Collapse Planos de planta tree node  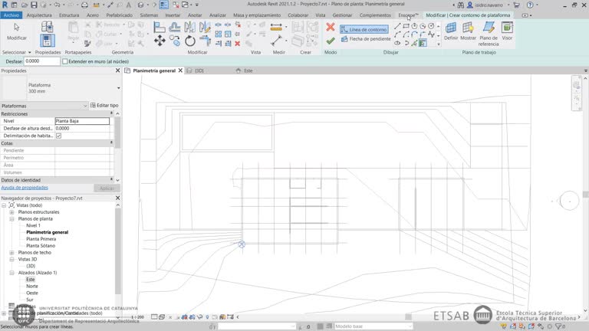[12, 218]
